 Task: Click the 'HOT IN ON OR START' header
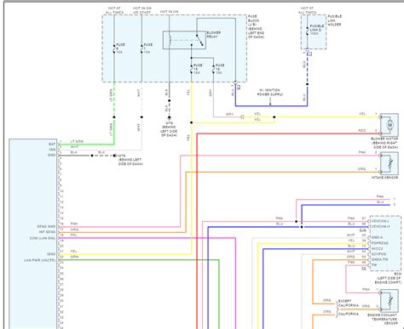(142, 10)
